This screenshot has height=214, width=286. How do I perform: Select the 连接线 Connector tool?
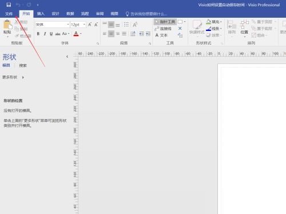(x=163, y=29)
